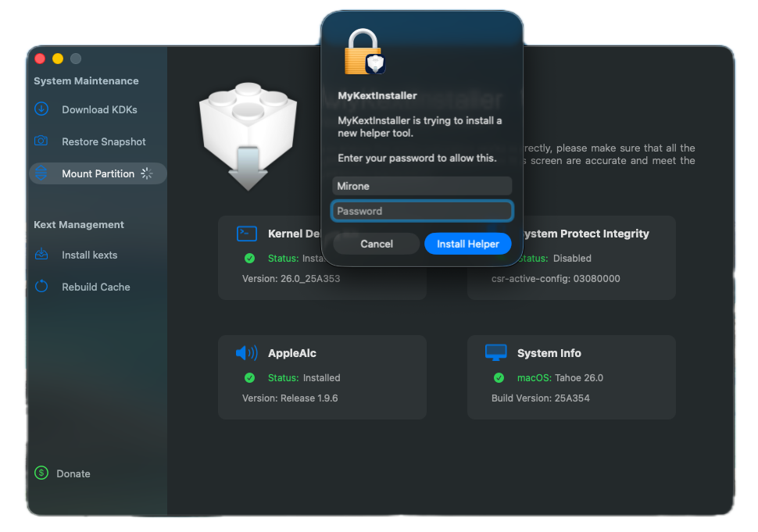Viewport: 758px width, 532px height.
Task: Click the System Info monitor icon
Action: (496, 353)
